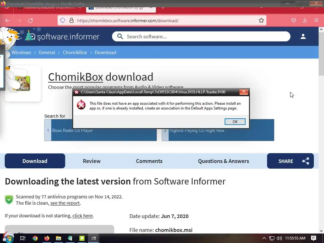The width and height of the screenshot is (324, 243).
Task: Open Windows breadcrumb link
Action: [21, 53]
